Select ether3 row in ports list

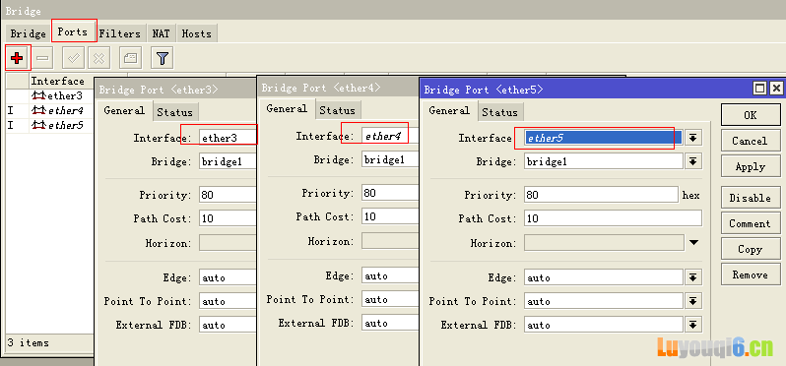[50, 96]
